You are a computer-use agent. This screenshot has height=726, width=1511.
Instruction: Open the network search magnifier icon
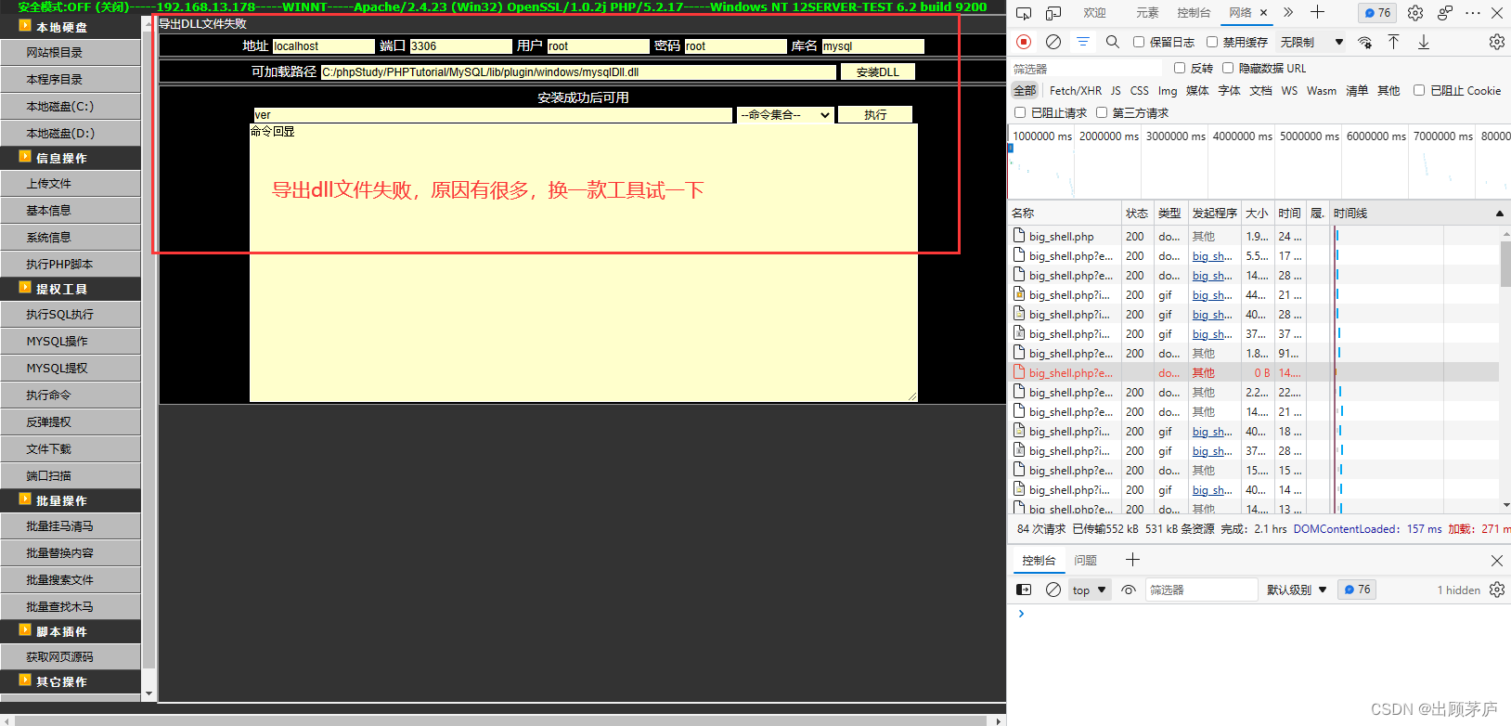click(x=1113, y=42)
